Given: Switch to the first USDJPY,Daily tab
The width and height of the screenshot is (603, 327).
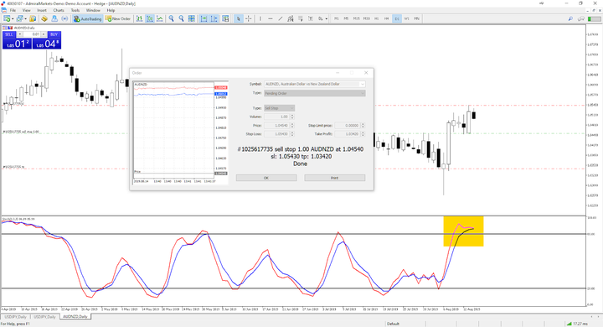Looking at the screenshot, I should click(15, 317).
